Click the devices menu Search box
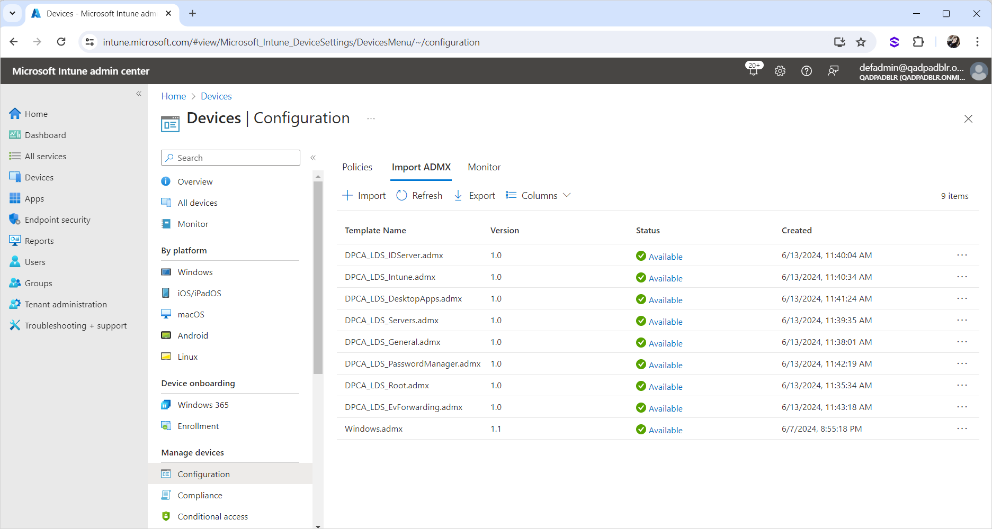The width and height of the screenshot is (992, 529). [x=230, y=158]
